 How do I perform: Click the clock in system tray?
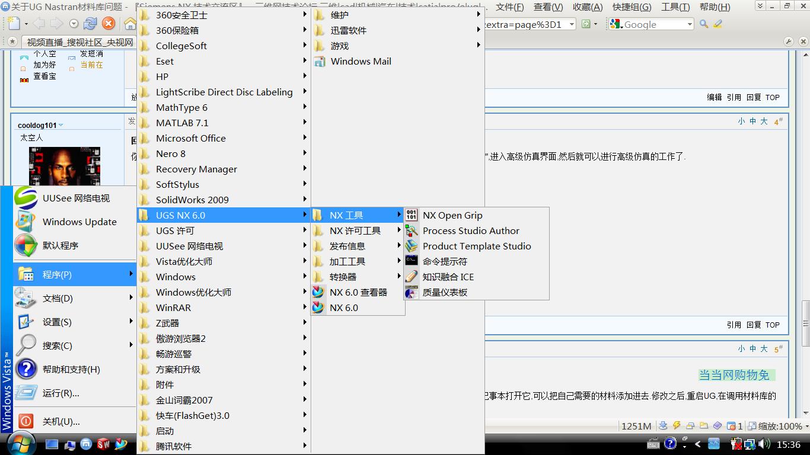788,444
